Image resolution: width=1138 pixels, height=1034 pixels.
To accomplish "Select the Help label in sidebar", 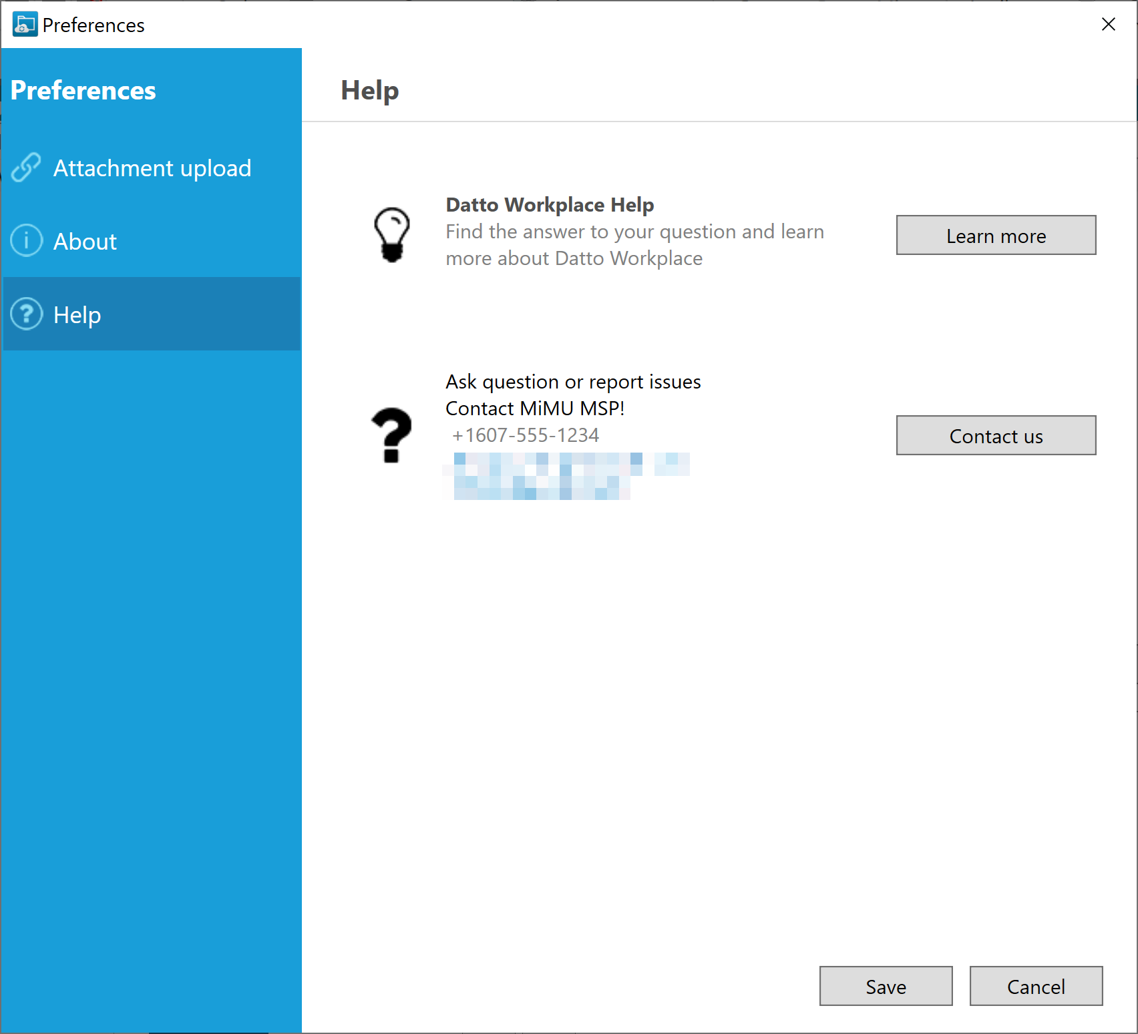I will pyautogui.click(x=77, y=315).
